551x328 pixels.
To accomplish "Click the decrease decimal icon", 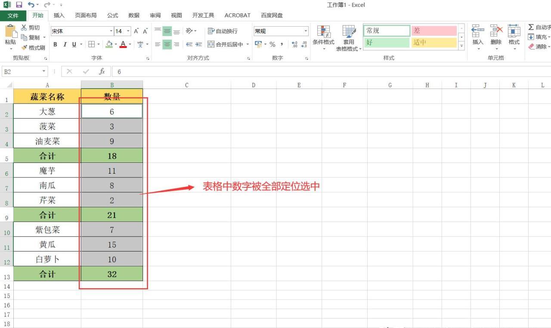I will 304,44.
